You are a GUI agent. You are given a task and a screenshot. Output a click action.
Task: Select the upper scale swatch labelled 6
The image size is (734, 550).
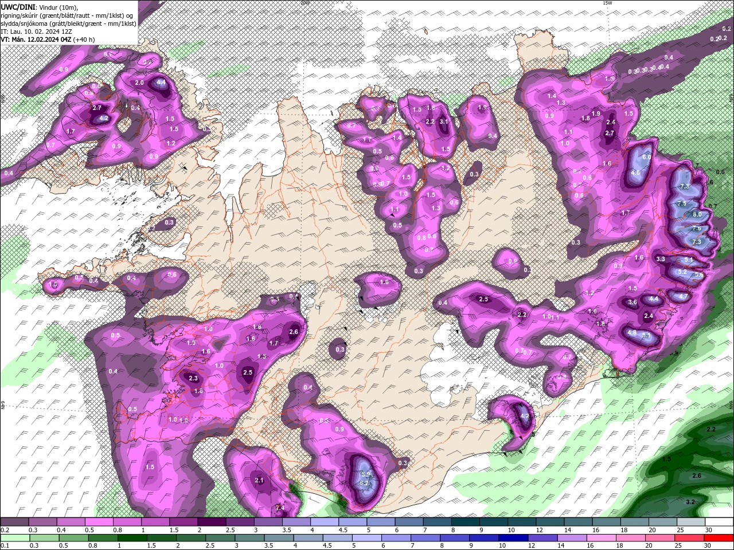click(409, 521)
